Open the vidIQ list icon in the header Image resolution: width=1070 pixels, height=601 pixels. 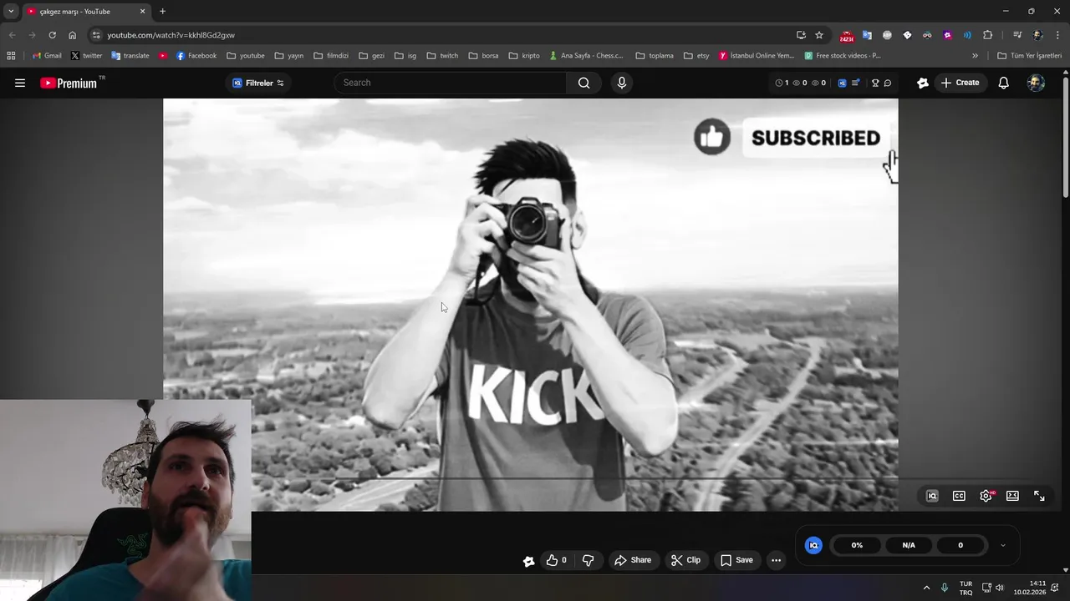click(x=855, y=83)
